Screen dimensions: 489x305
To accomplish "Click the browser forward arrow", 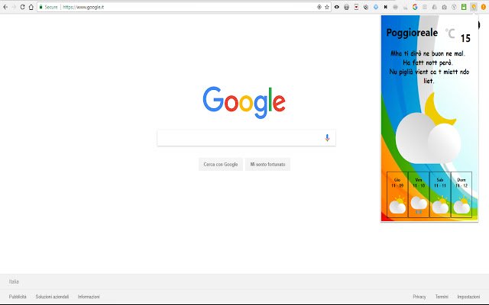I will pyautogui.click(x=14, y=7).
